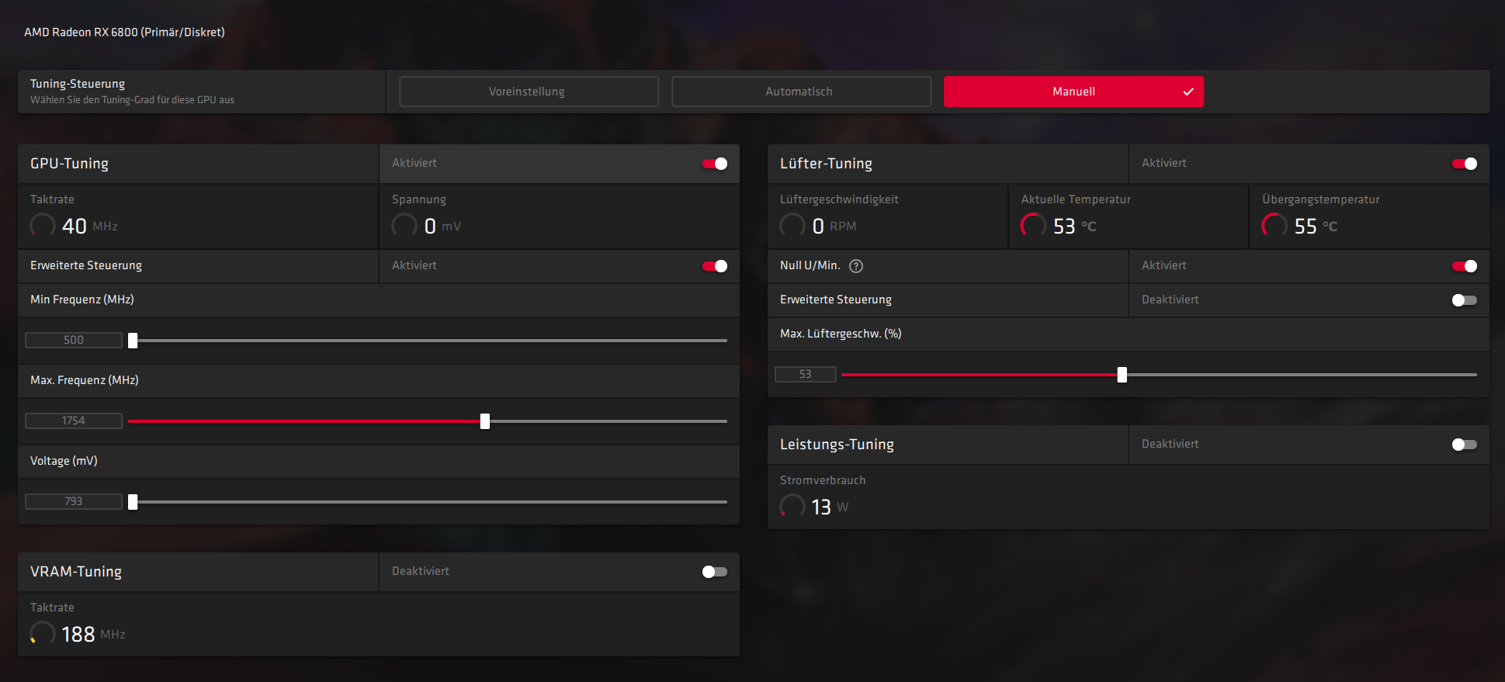Click the VRAM Taktrate gauge icon
This screenshot has height=682, width=1505.
click(x=42, y=634)
